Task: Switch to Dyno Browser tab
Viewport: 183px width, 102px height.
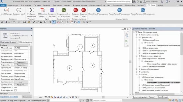Action: coord(163,97)
